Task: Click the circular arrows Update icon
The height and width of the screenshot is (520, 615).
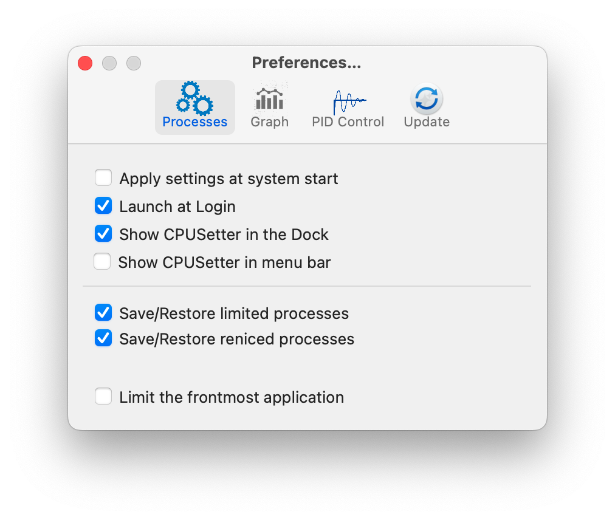Action: (x=427, y=99)
